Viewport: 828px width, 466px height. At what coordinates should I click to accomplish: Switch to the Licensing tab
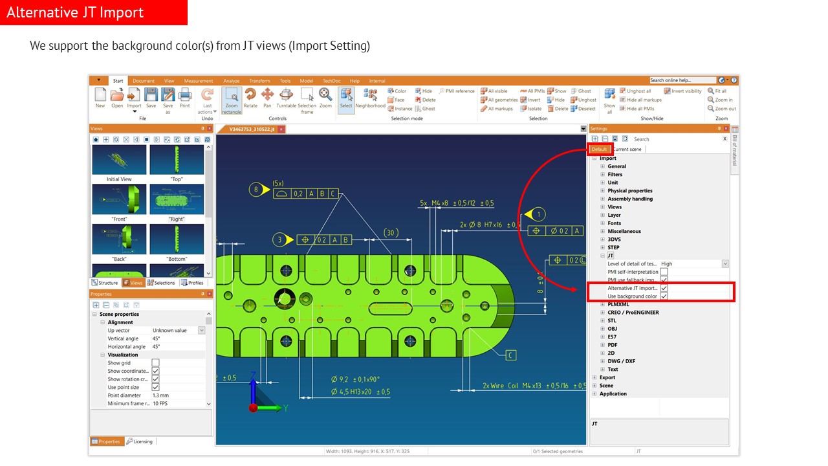139,441
